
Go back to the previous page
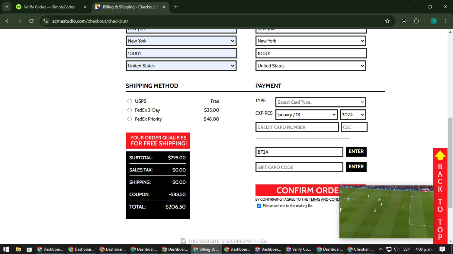pyautogui.click(x=8, y=21)
